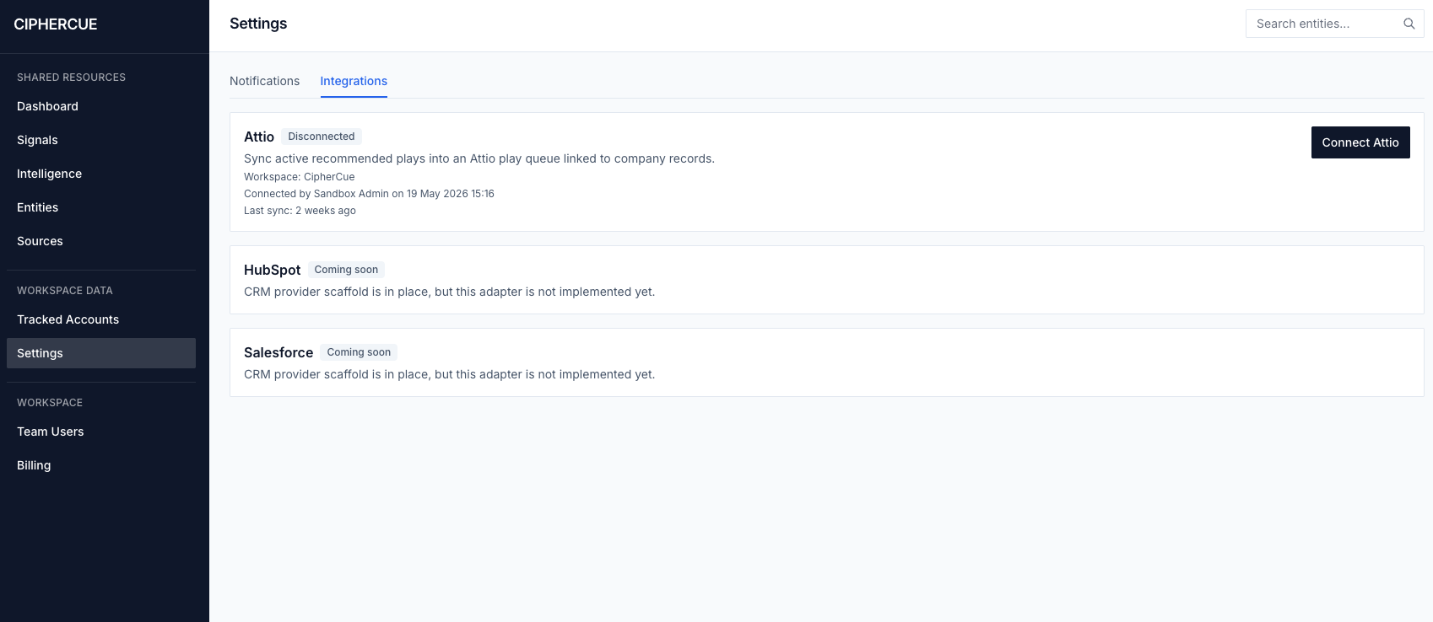
Task: Click Salesforce's Coming soon badge
Action: [359, 352]
